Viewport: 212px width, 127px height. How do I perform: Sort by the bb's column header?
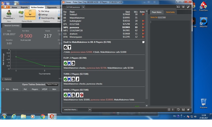click(x=136, y=12)
